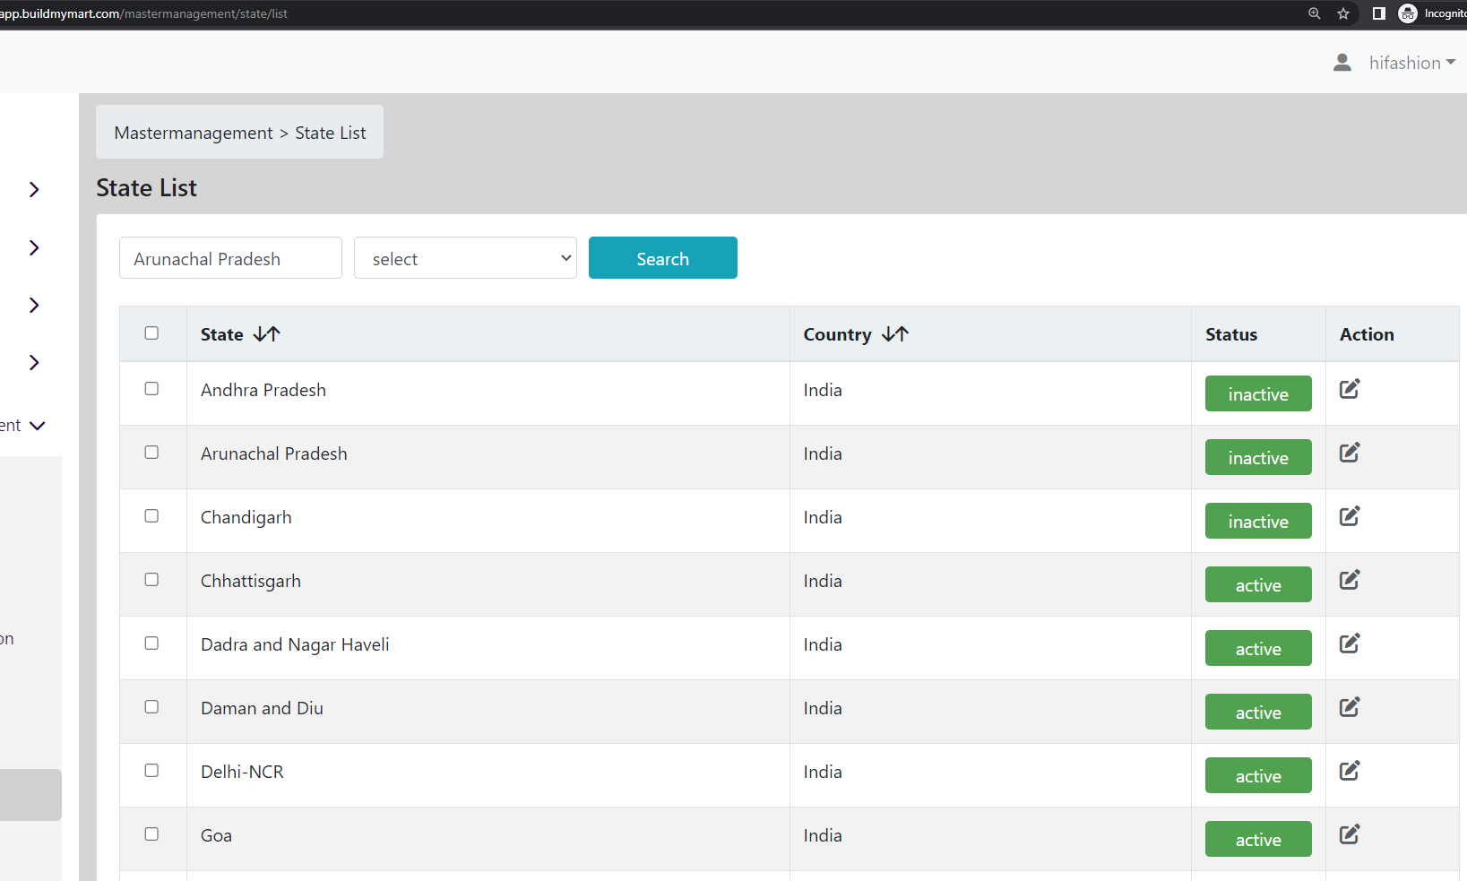The height and width of the screenshot is (881, 1467).
Task: Expand the second sidebar chevron
Action: (34, 247)
